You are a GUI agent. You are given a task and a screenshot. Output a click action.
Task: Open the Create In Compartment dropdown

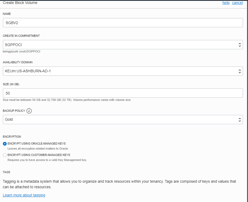pos(123,44)
